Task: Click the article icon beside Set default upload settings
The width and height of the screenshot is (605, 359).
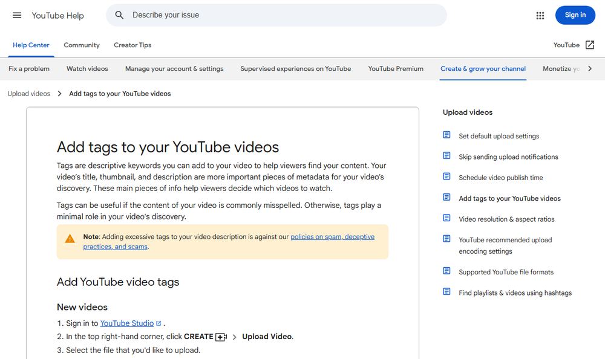Action: point(446,135)
